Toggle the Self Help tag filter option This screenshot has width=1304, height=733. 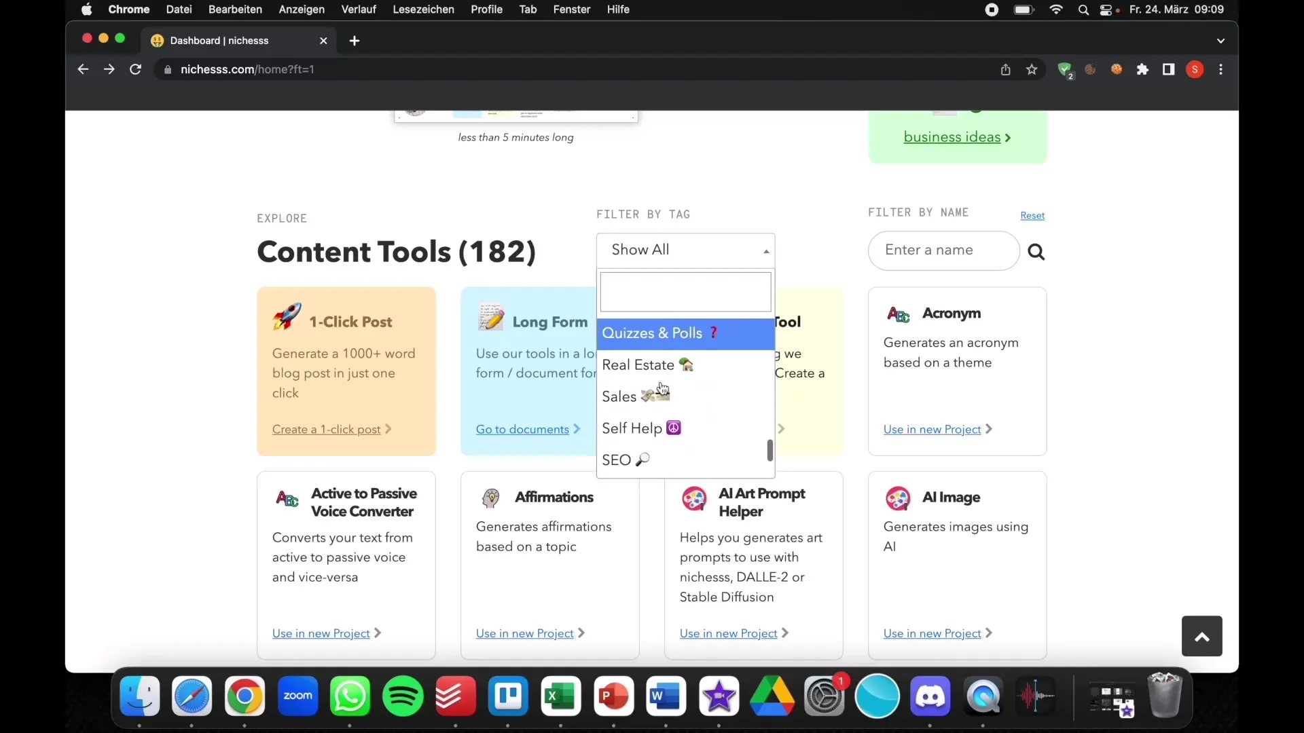pos(641,428)
